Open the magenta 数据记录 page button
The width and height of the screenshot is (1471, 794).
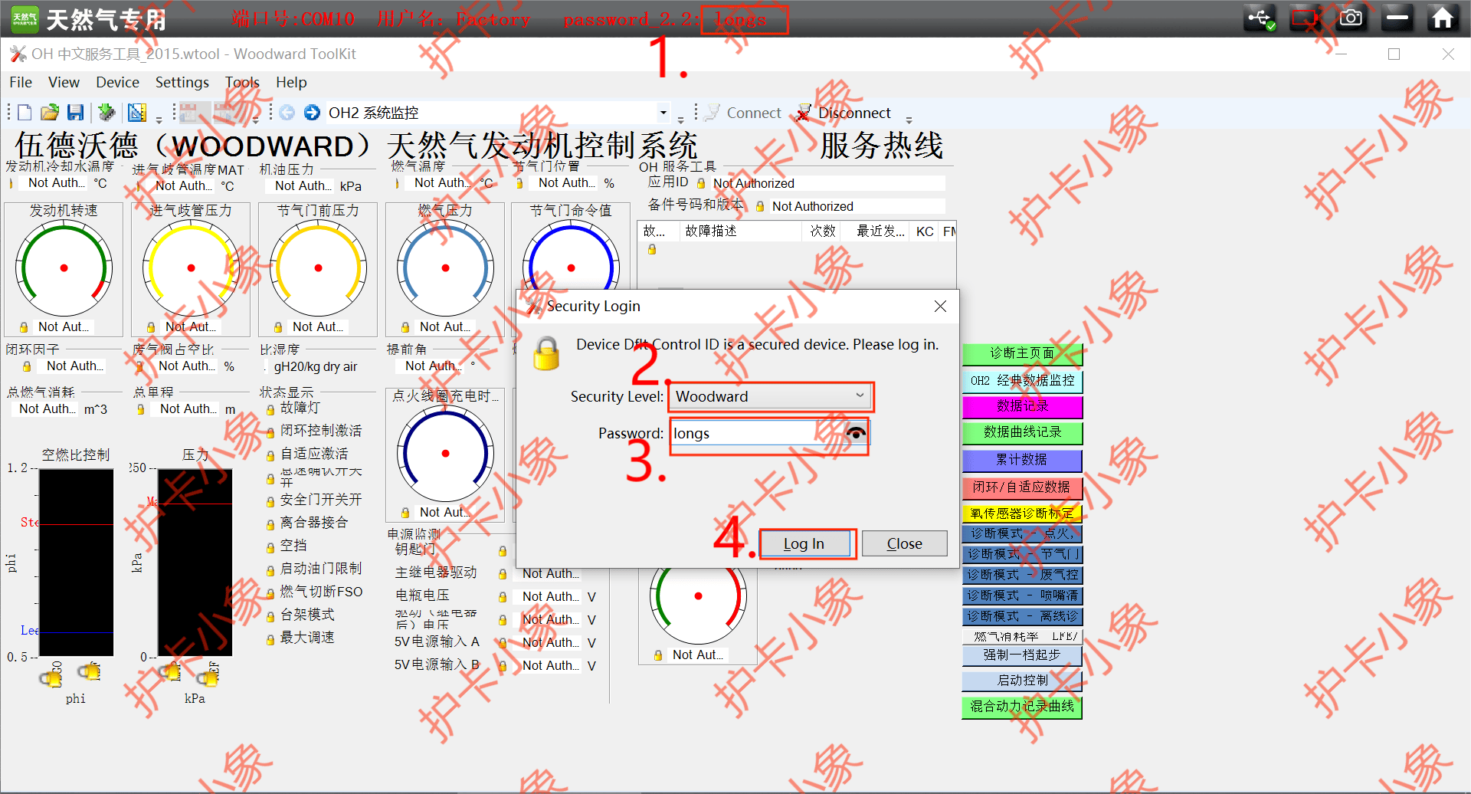point(1021,405)
